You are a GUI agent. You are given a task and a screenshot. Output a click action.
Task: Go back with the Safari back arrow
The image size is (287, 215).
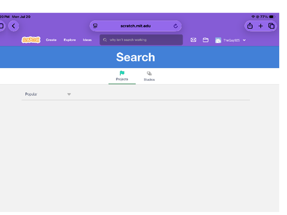(x=14, y=26)
